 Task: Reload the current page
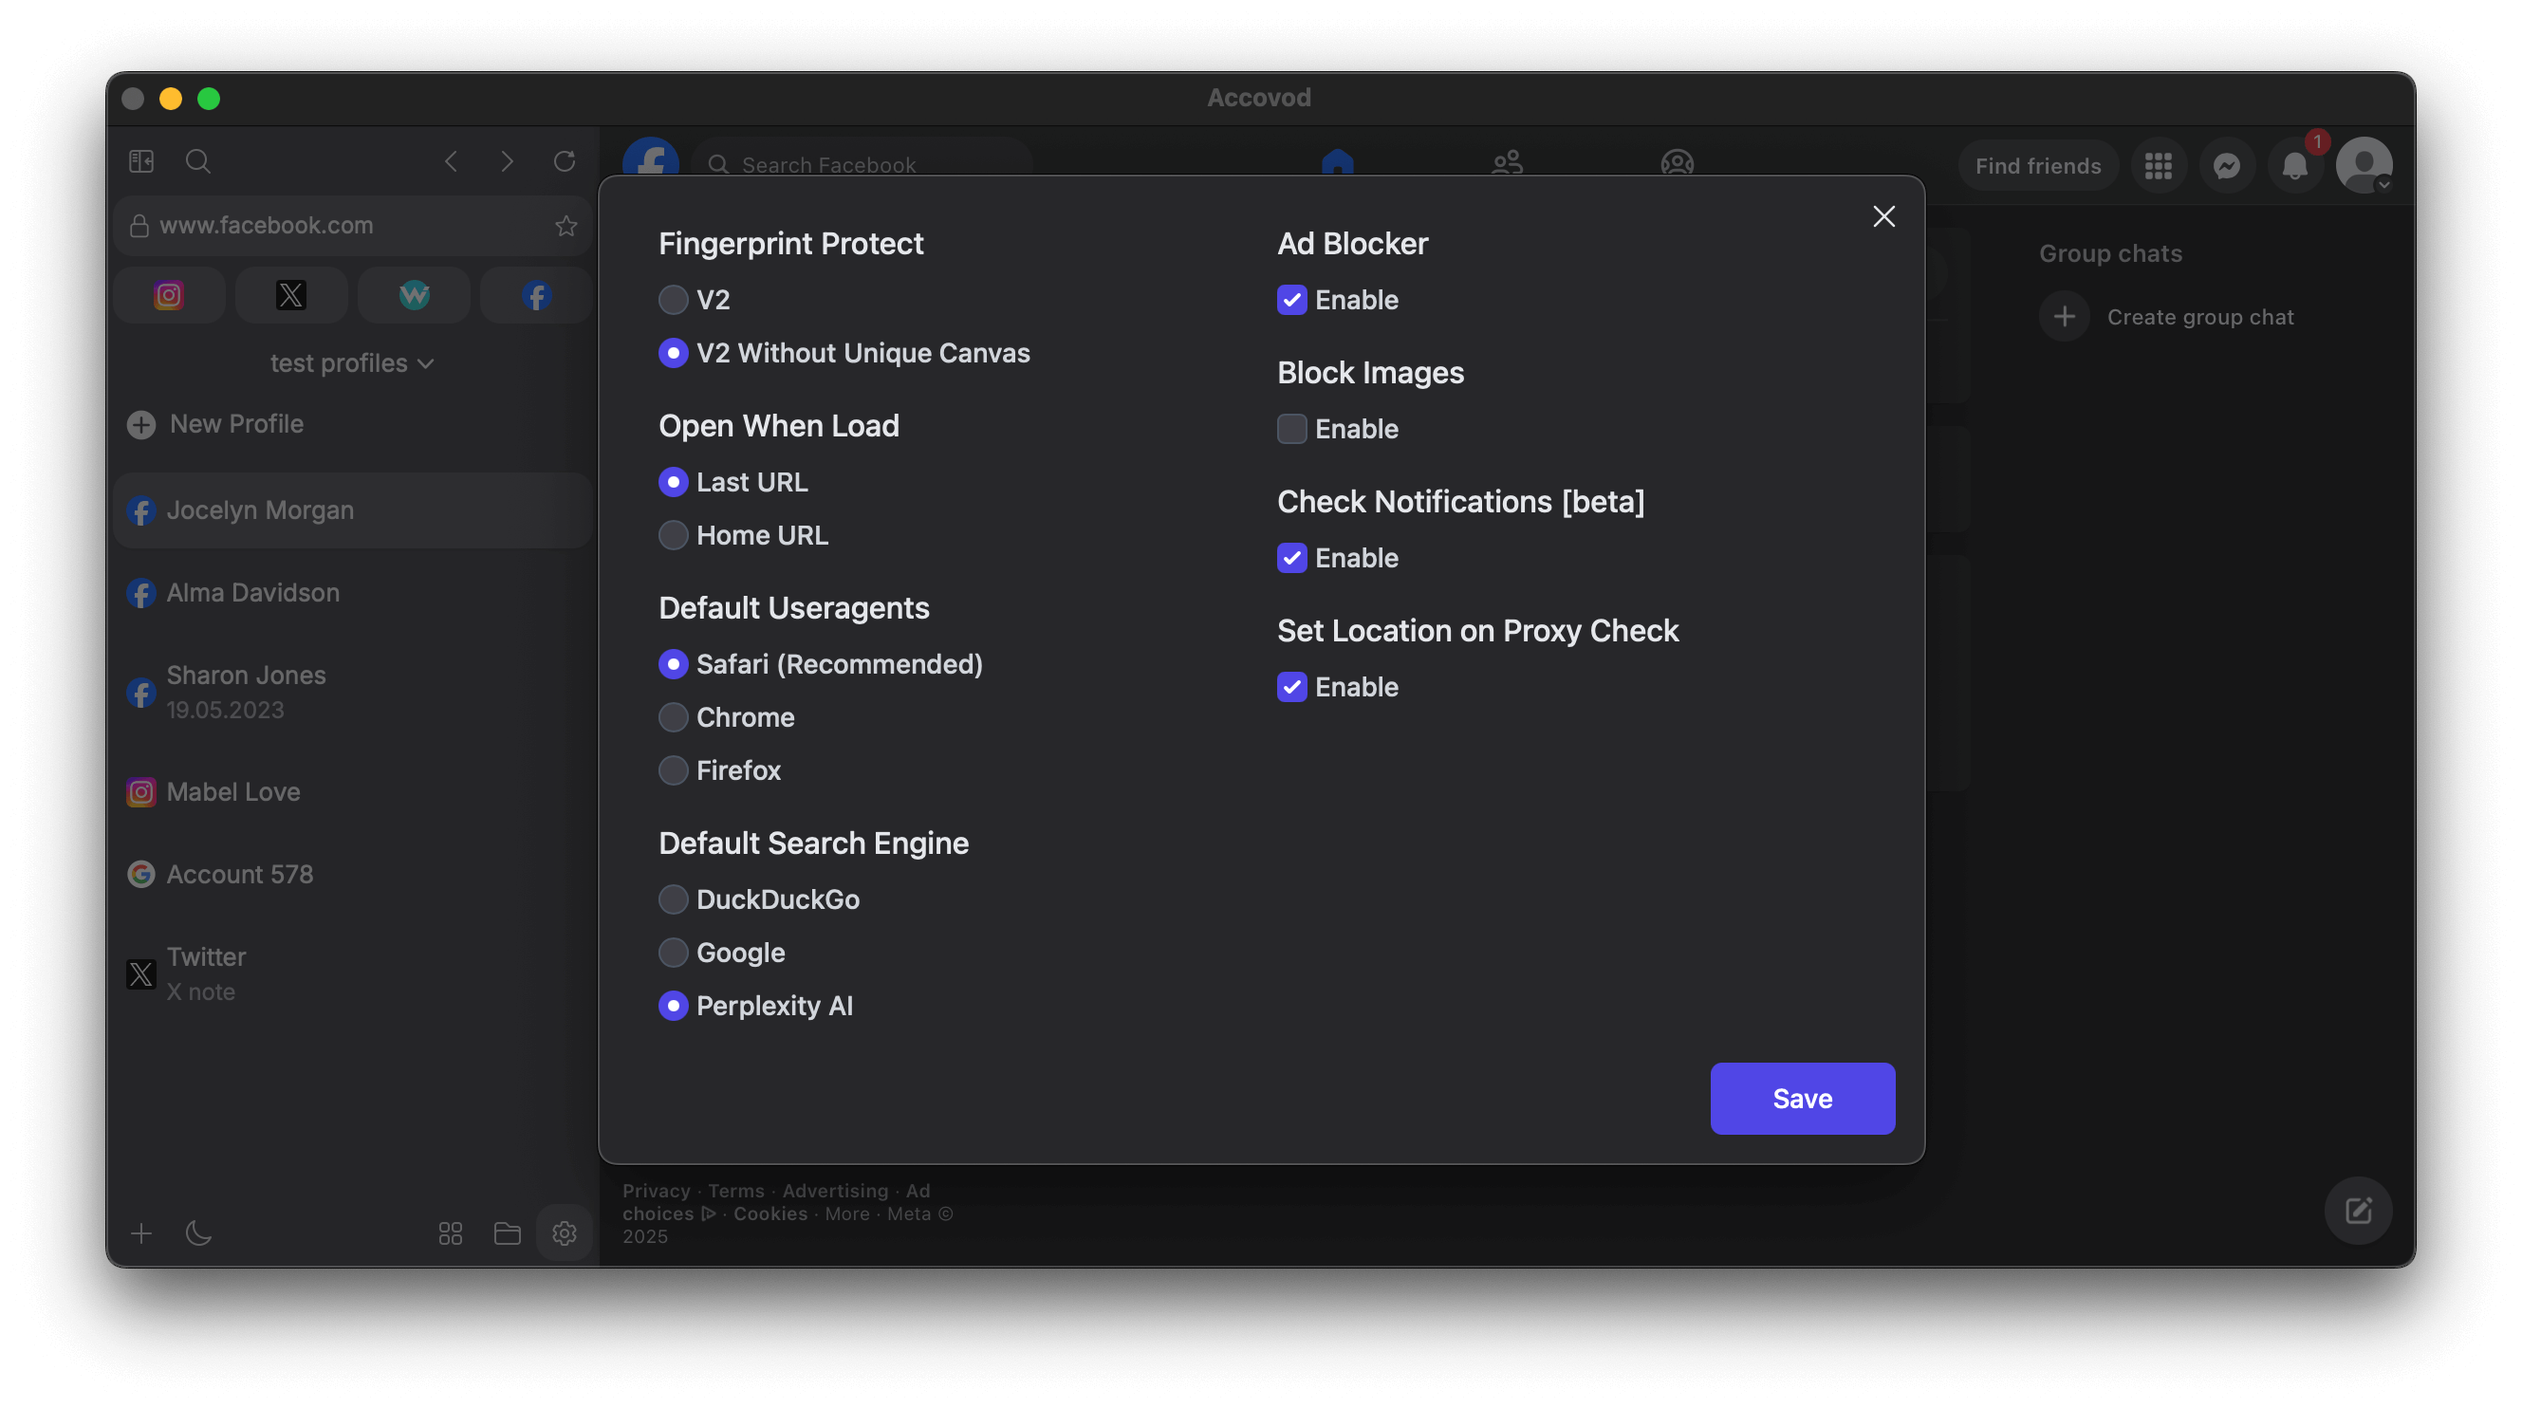coord(564,161)
